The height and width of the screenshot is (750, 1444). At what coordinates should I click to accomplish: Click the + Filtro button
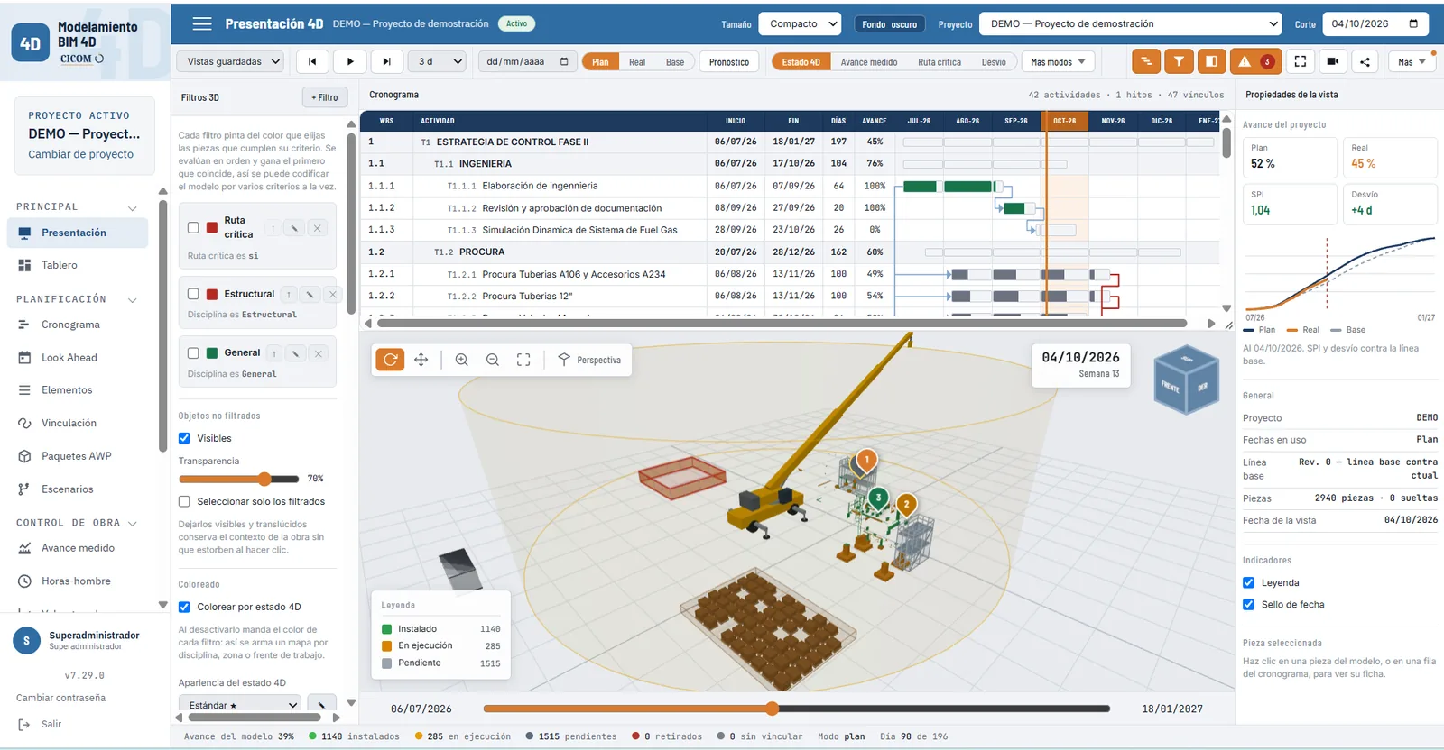pos(324,97)
